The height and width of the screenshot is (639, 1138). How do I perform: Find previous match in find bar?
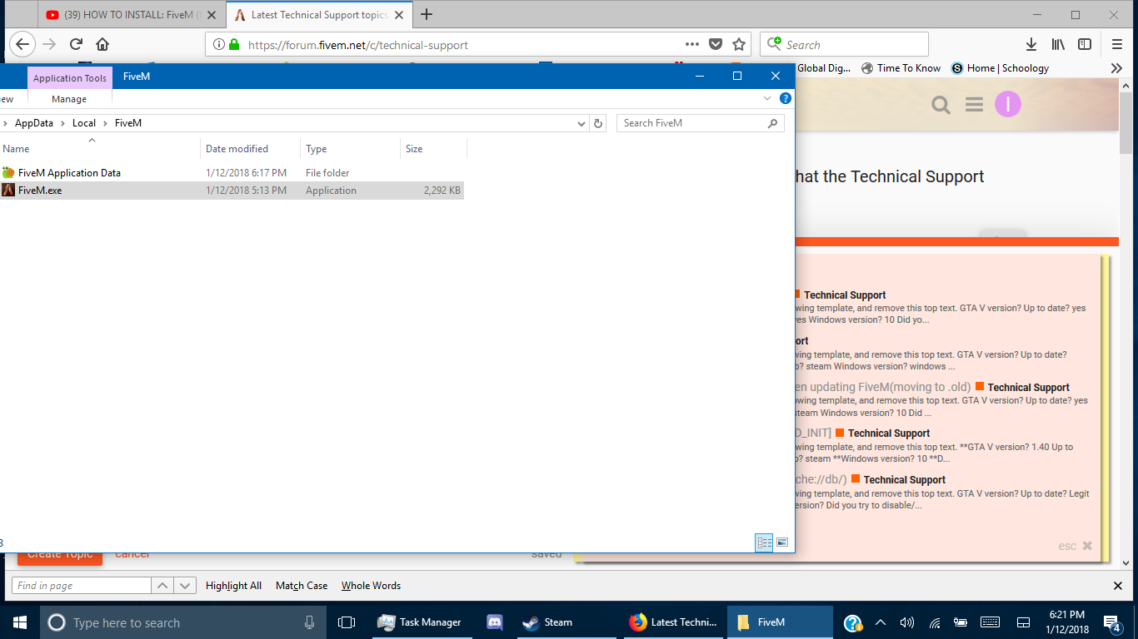(162, 586)
